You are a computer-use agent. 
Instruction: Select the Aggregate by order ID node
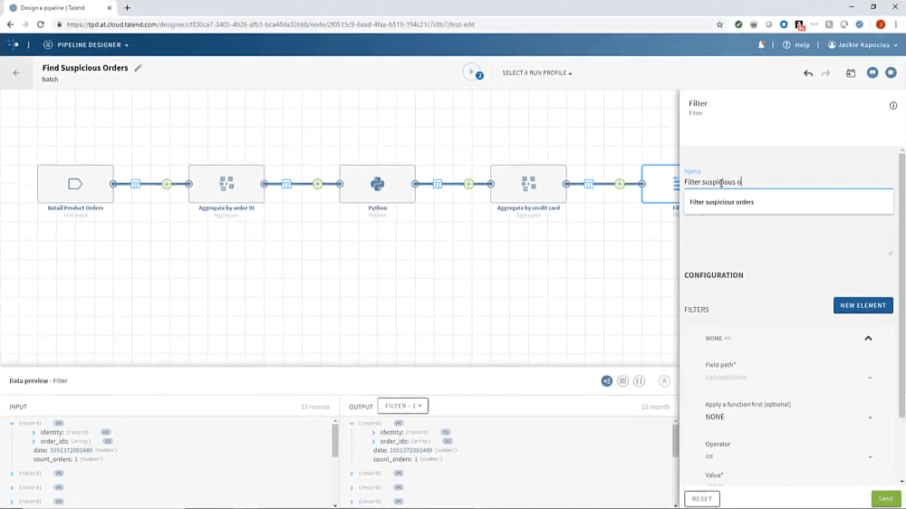click(226, 184)
